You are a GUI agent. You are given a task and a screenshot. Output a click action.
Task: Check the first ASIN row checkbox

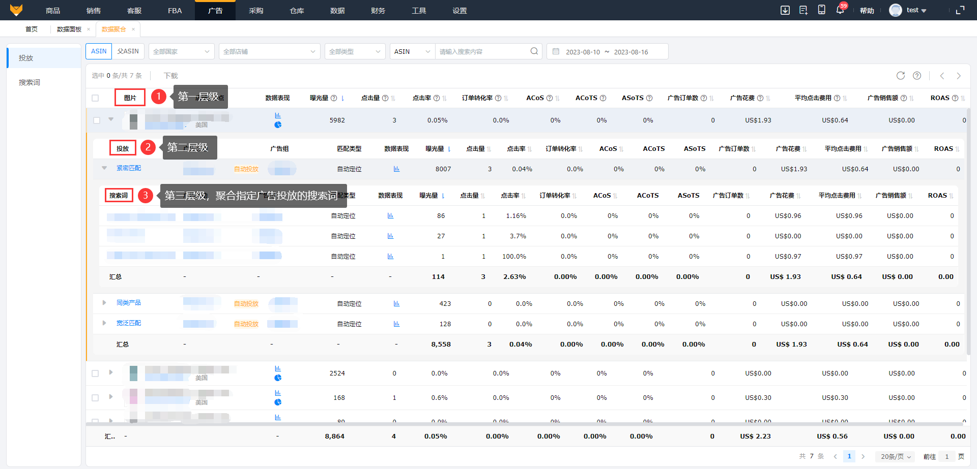[x=97, y=120]
